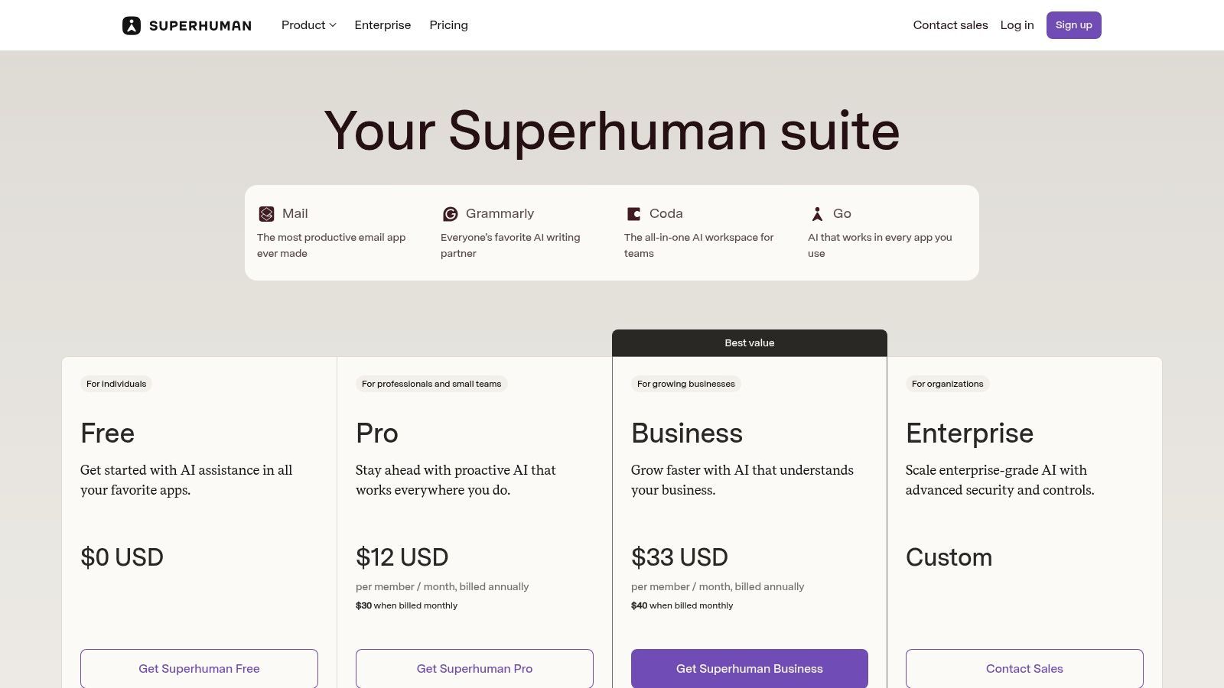
Task: Select the Coda product icon
Action: pyautogui.click(x=633, y=213)
